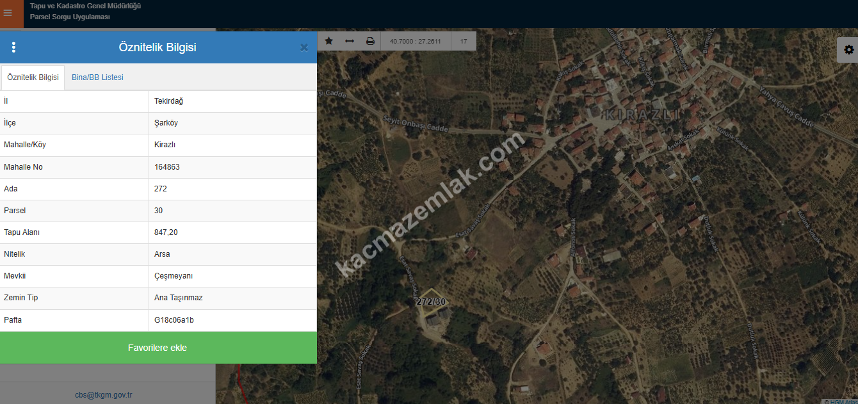Click the coordinate display 40.7000 : 27.2611

pos(416,42)
